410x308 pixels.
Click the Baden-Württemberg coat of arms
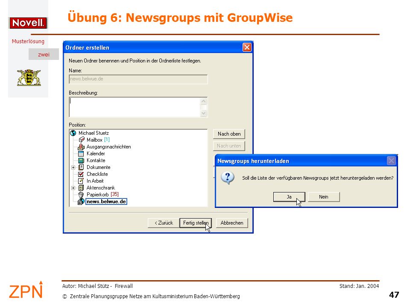[x=29, y=77]
